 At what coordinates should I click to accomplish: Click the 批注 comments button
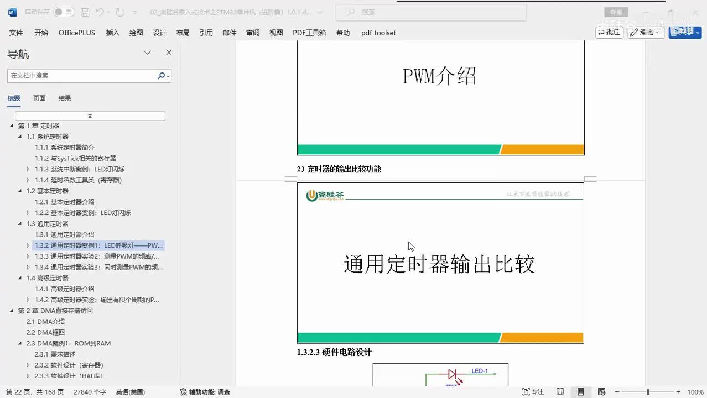click(x=610, y=32)
